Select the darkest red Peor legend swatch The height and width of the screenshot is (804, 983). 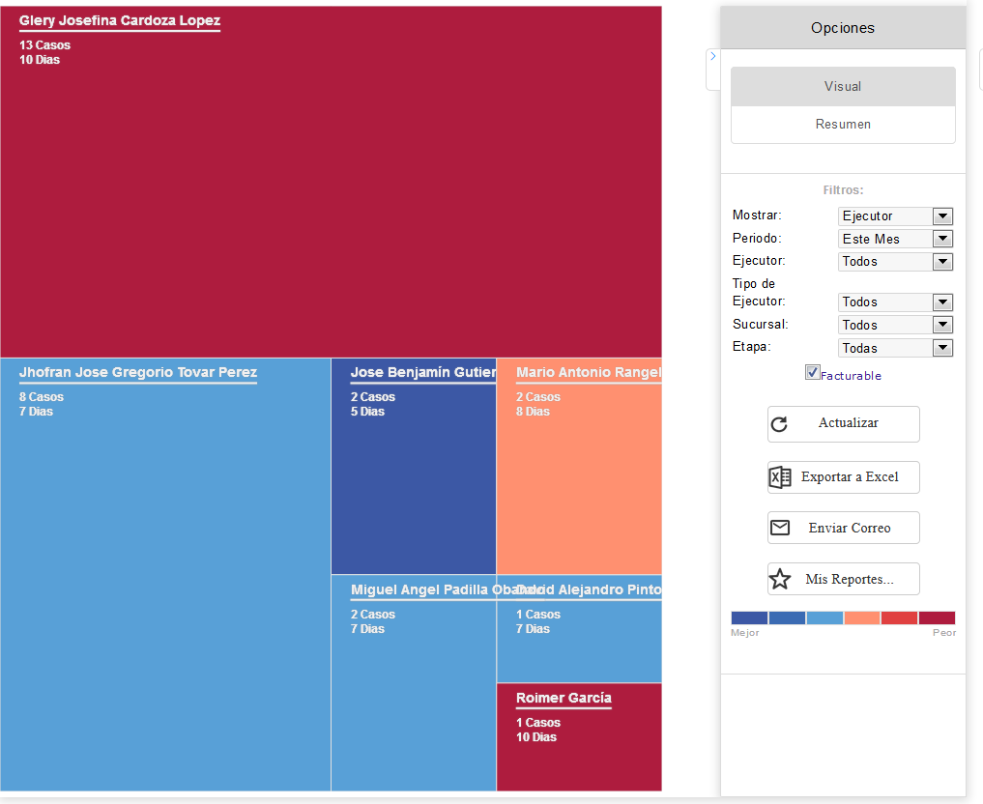tap(937, 617)
